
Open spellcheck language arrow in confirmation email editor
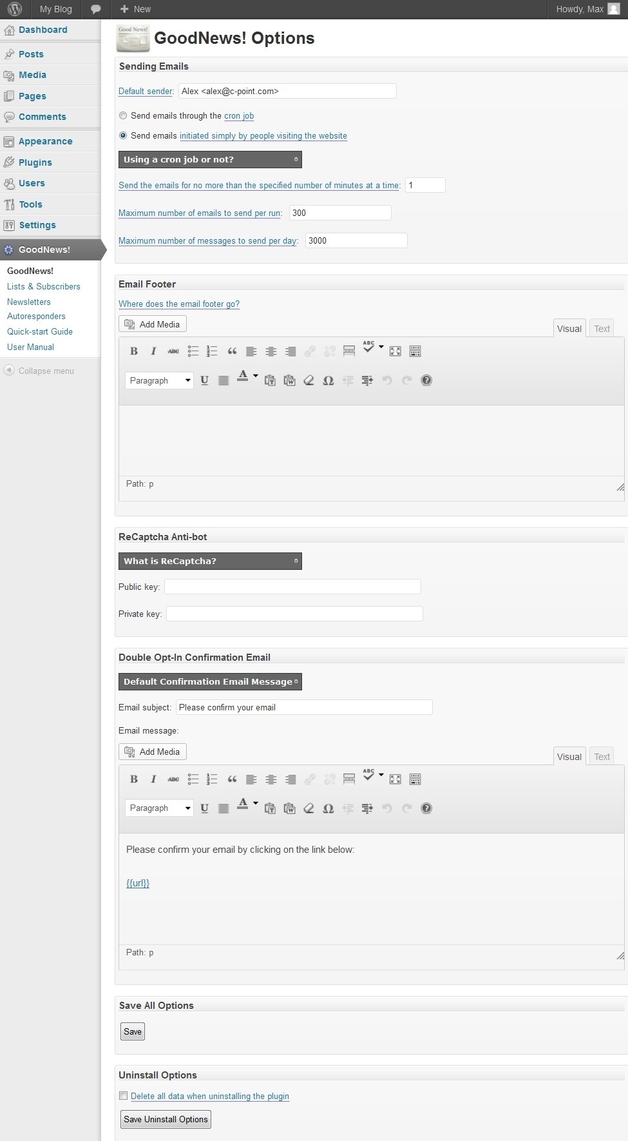[x=381, y=775]
